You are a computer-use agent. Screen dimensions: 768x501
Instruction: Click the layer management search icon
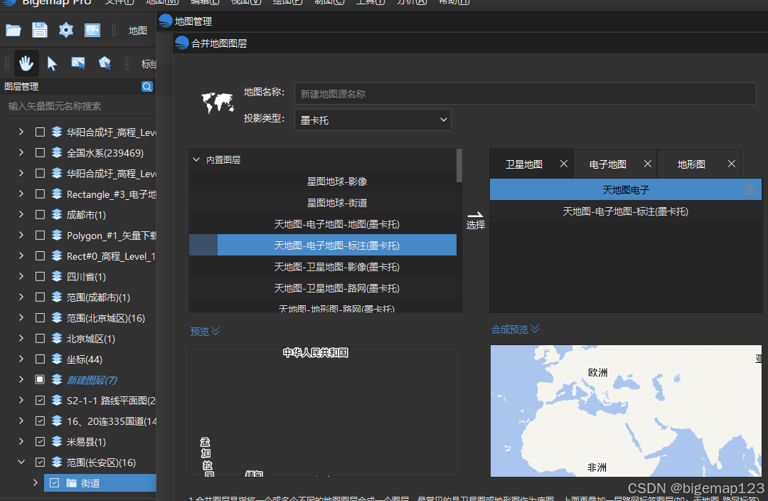[147, 87]
